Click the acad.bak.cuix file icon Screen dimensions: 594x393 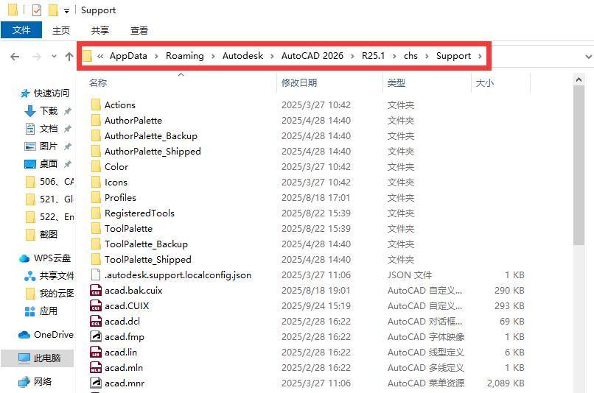click(96, 291)
